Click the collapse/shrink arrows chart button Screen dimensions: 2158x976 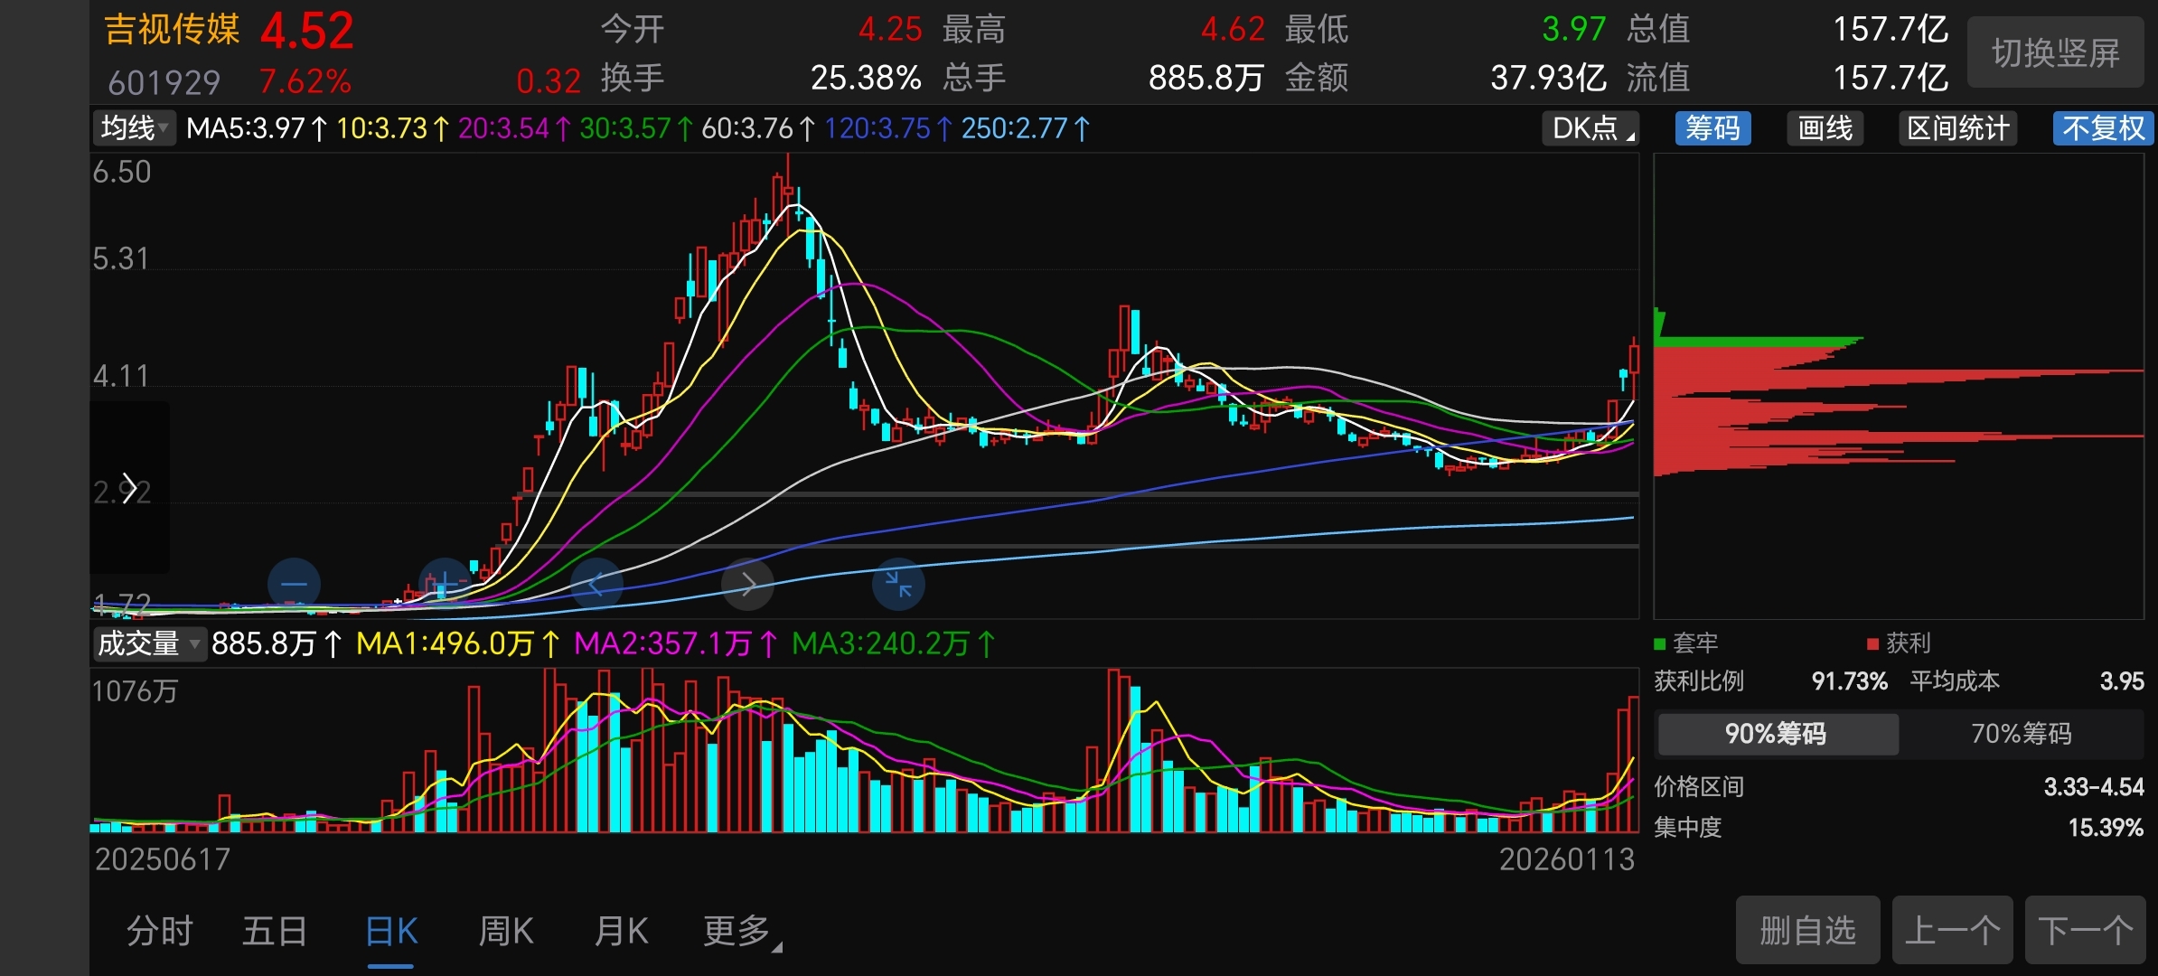pos(897,584)
